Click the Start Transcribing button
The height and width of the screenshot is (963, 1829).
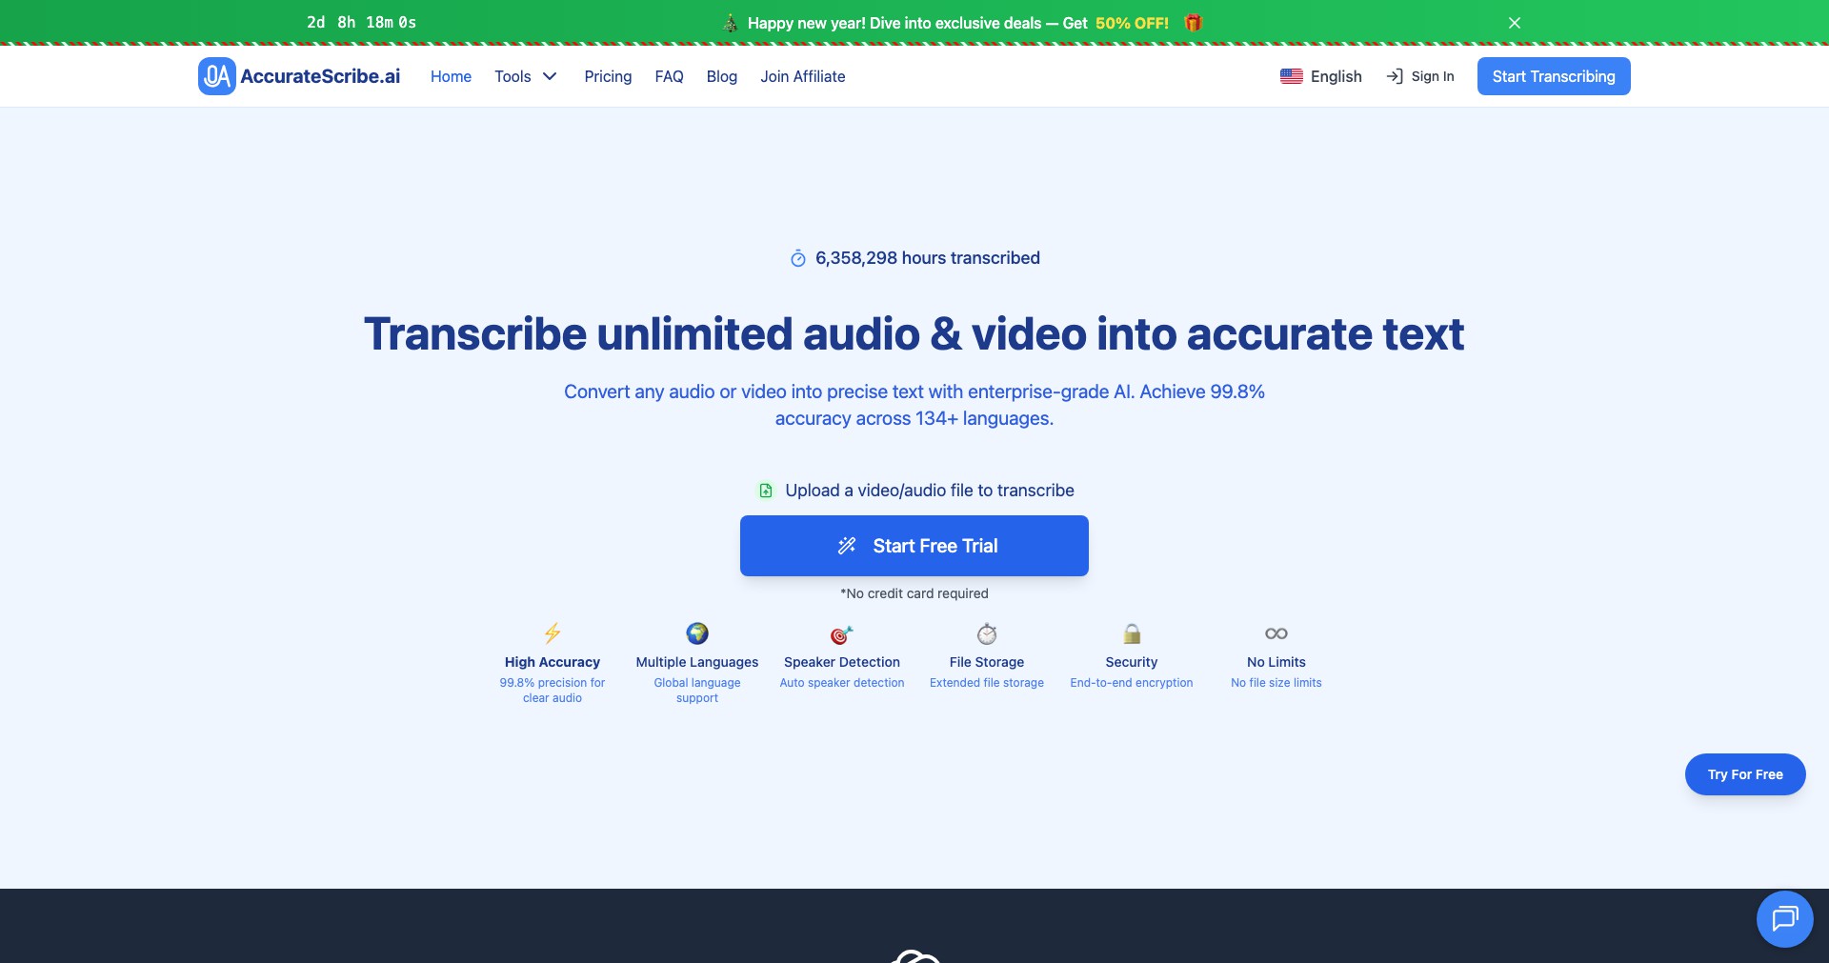pos(1554,76)
